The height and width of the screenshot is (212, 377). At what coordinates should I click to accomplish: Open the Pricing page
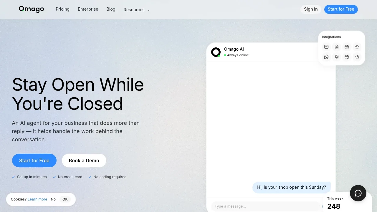click(x=63, y=9)
